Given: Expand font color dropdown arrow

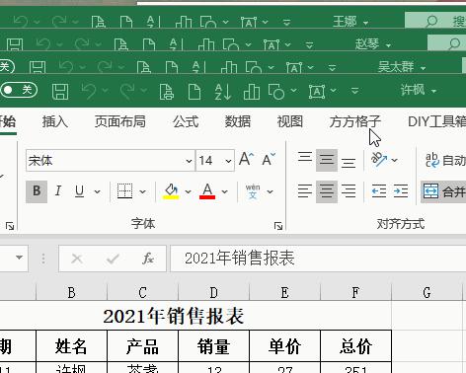Looking at the screenshot, I should (225, 191).
